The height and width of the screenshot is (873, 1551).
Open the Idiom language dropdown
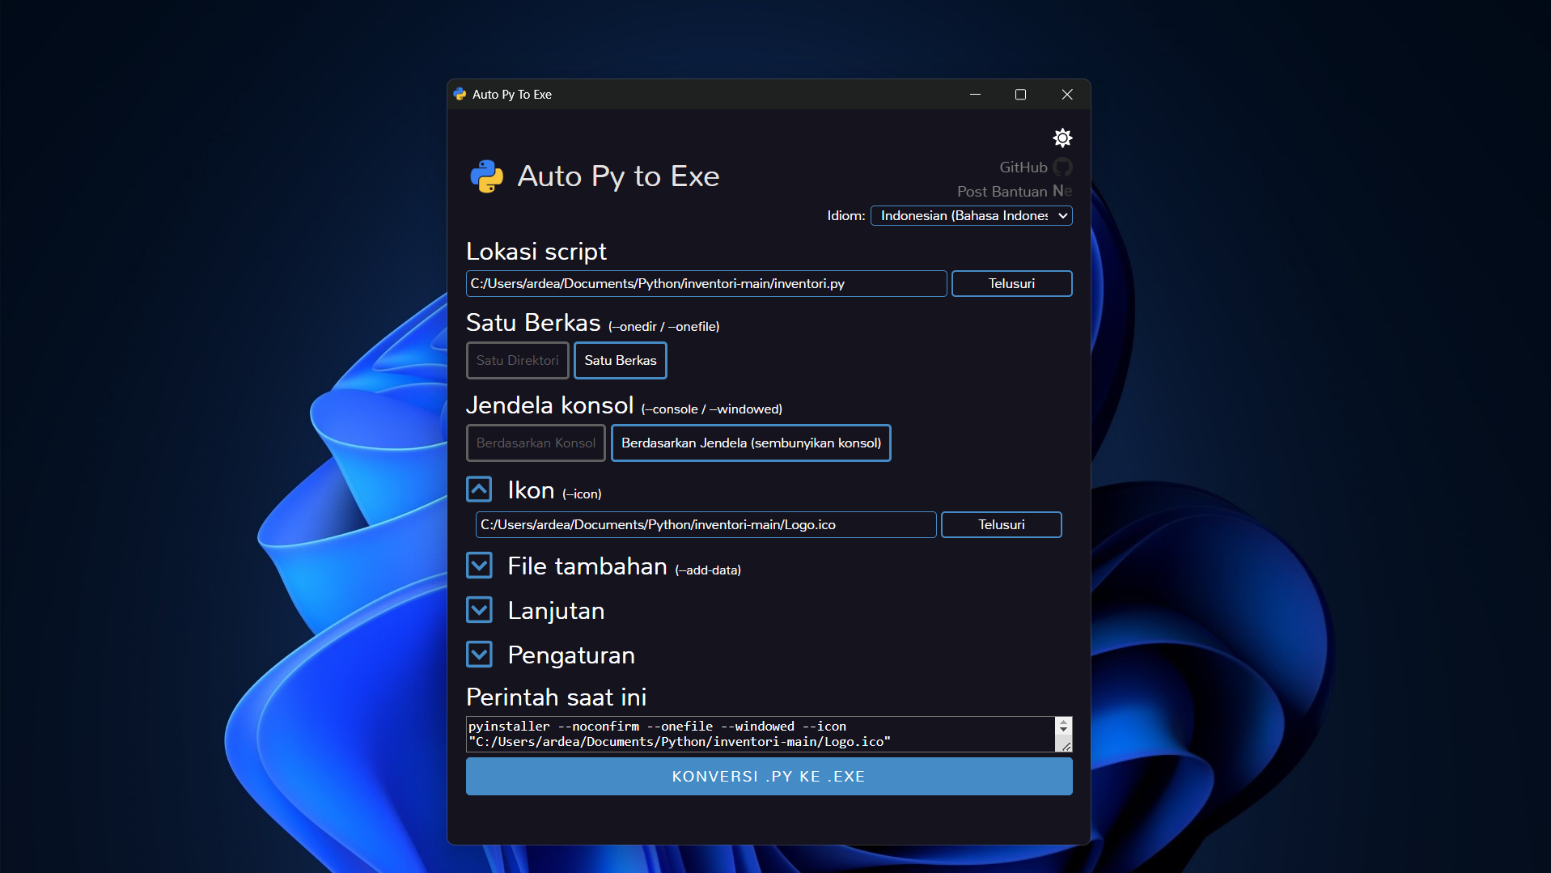[971, 215]
